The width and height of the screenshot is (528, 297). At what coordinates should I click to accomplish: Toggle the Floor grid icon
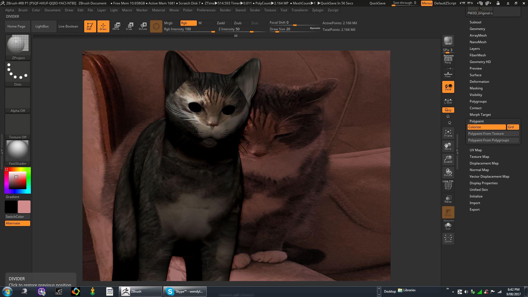[x=448, y=74]
